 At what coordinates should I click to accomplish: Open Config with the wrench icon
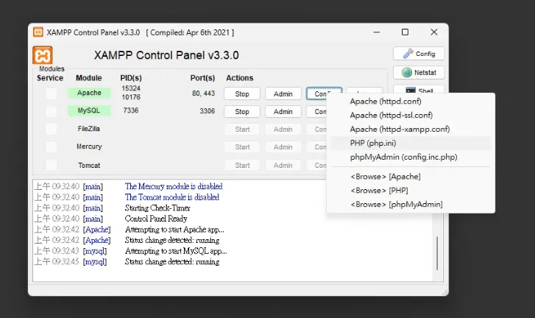pos(419,54)
